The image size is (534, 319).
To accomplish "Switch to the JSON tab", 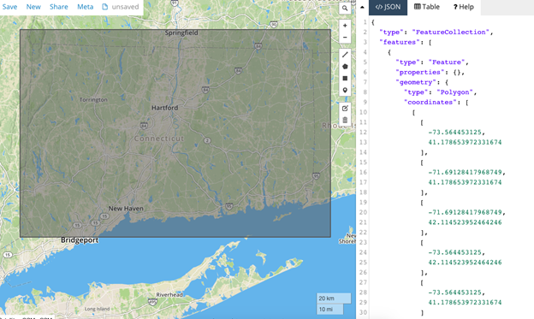I will pyautogui.click(x=388, y=7).
